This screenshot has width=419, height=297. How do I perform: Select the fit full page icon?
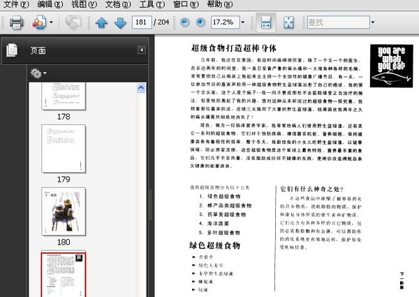pos(288,22)
